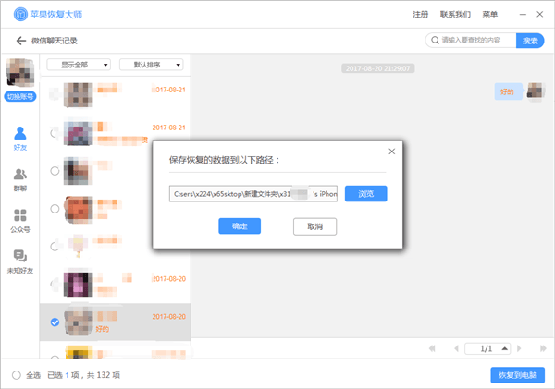Click the account avatar above 切换账号
The height and width of the screenshot is (389, 555).
pyautogui.click(x=20, y=72)
